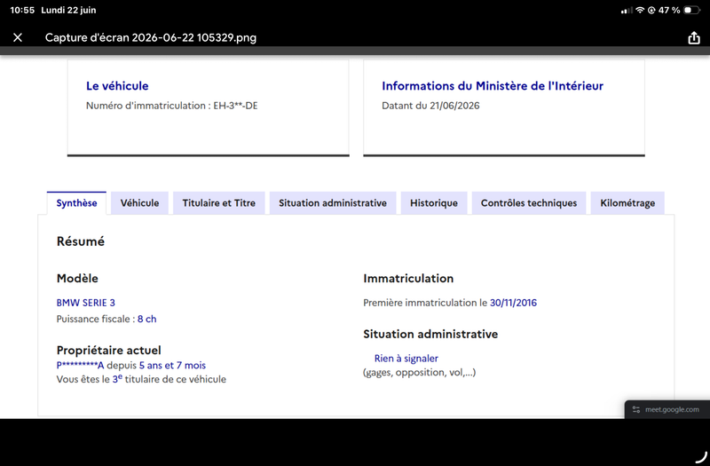This screenshot has width=710, height=466.
Task: Close the image preview with the X icon
Action: click(18, 37)
